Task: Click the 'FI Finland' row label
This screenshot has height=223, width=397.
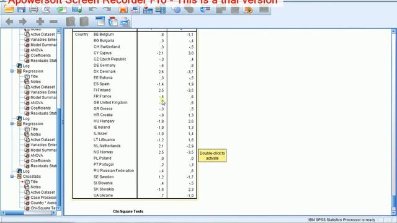Action: click(x=102, y=90)
